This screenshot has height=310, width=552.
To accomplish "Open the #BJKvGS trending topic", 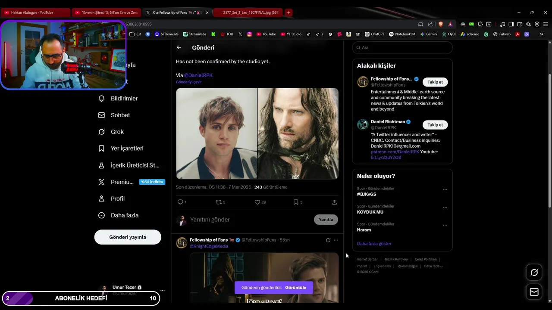I will coord(367,195).
